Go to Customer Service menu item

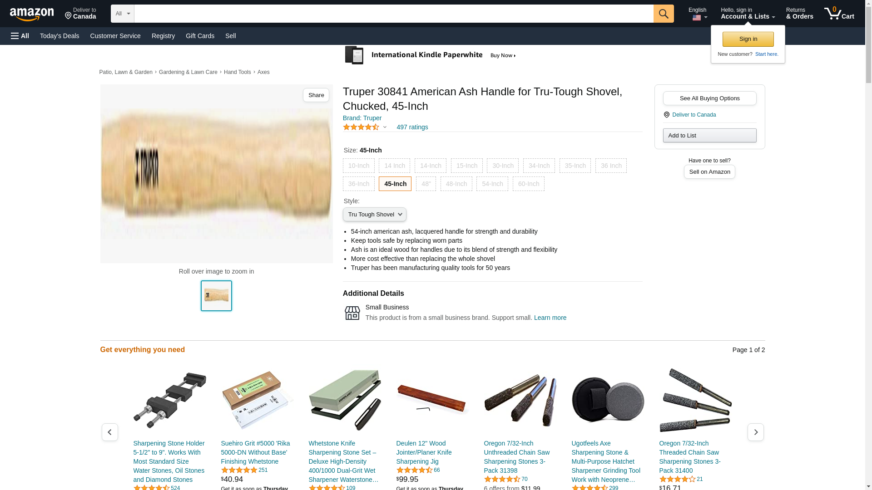pyautogui.click(x=115, y=36)
